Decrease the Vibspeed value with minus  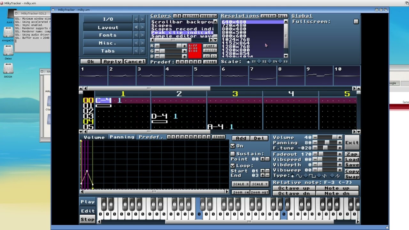[x=315, y=159]
